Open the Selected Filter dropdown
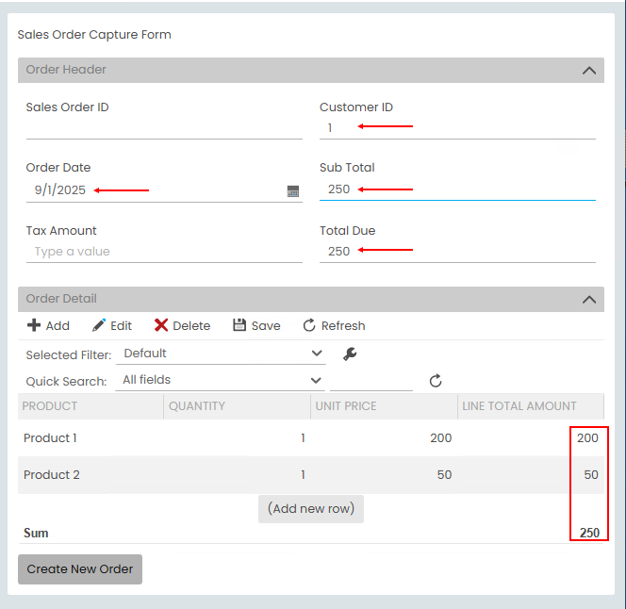 click(x=222, y=354)
